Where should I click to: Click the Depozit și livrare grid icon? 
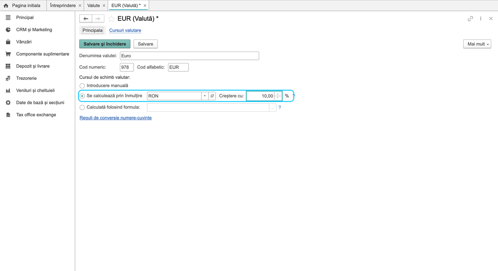point(8,66)
